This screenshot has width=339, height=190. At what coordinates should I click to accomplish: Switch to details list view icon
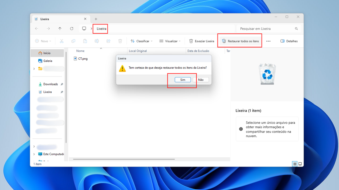[295, 164]
